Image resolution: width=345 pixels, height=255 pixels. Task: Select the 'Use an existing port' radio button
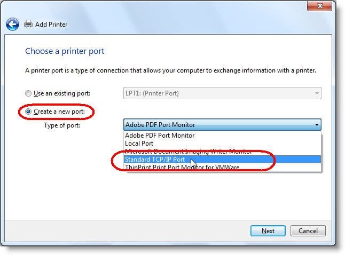(29, 93)
